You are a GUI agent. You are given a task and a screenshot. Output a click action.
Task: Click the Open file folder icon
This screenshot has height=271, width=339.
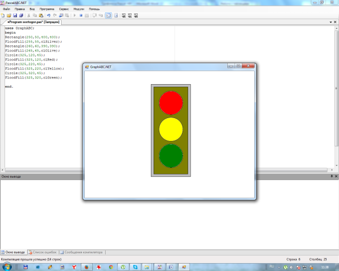point(8,15)
